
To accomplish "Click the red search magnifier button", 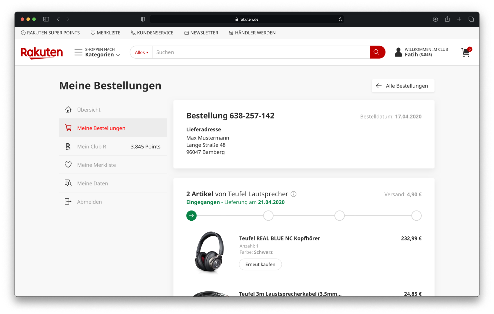I will click(377, 52).
